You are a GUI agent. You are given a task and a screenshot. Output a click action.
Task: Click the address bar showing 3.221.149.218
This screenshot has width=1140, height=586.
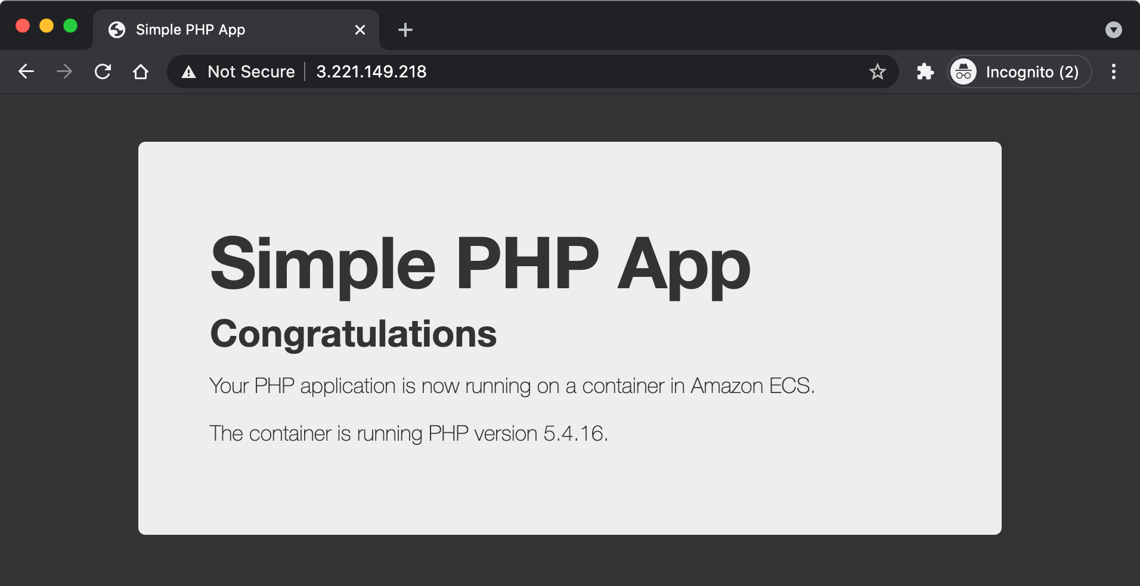pyautogui.click(x=532, y=71)
